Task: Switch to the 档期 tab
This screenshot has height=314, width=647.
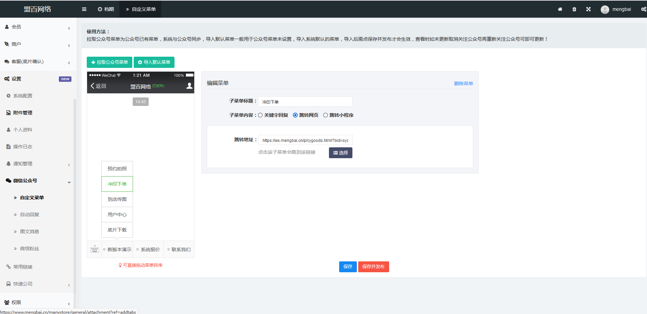Action: coord(106,9)
